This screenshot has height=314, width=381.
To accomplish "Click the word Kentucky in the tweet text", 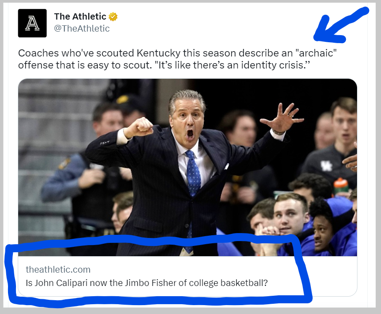I will [158, 53].
